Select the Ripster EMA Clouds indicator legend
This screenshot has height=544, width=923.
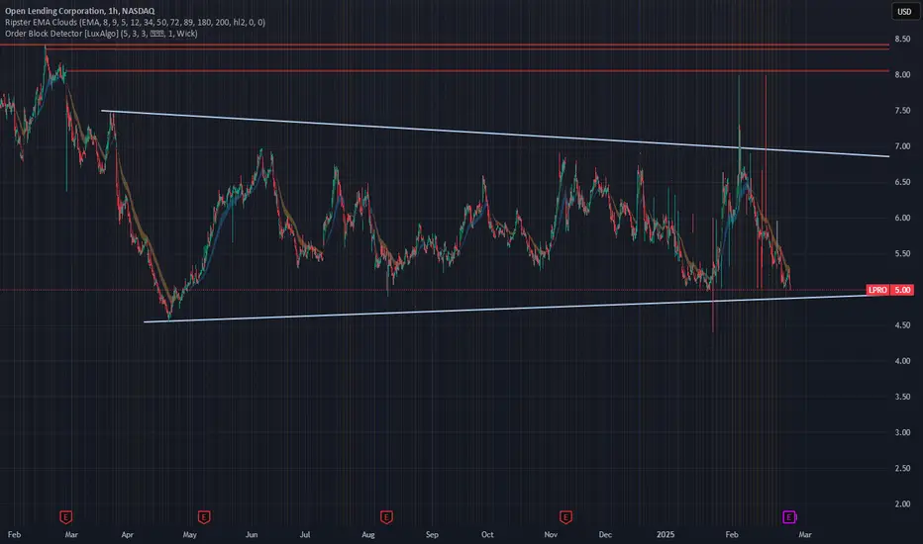135,23
